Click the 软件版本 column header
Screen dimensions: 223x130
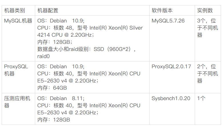162,11
